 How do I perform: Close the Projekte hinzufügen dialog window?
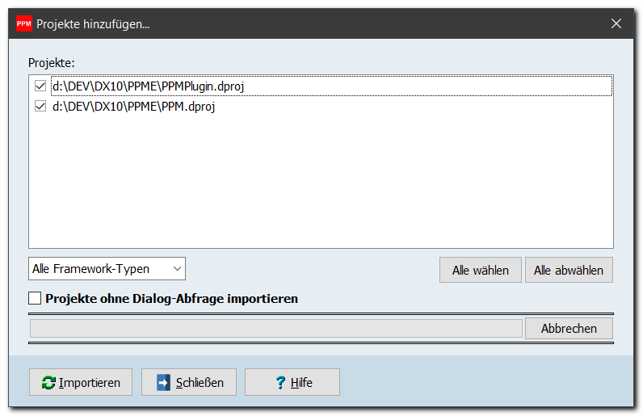click(x=616, y=24)
